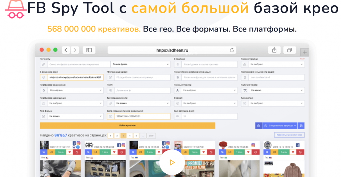Click the 'Был запущен, дней' days field
This screenshot has width=341, height=177.
click(205, 116)
